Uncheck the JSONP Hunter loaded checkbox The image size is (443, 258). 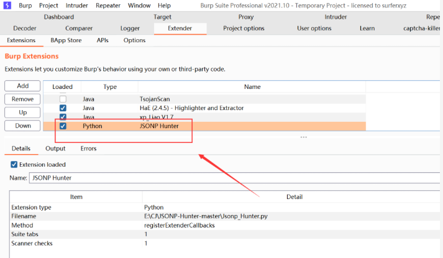coord(63,126)
